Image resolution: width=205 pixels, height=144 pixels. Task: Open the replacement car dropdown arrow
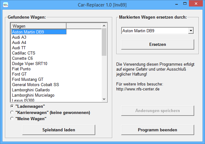(x=190, y=31)
